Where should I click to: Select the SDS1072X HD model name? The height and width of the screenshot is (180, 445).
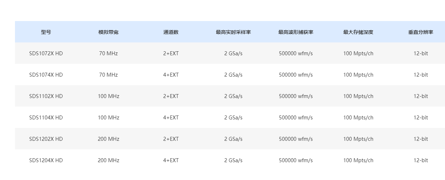click(46, 53)
